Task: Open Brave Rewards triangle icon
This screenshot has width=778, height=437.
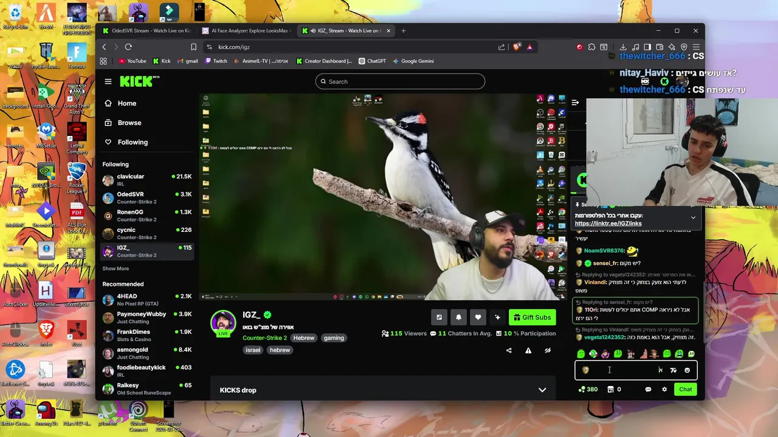Action: [529, 47]
